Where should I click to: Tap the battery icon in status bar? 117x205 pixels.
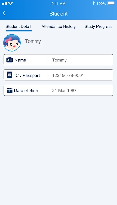click(111, 3)
